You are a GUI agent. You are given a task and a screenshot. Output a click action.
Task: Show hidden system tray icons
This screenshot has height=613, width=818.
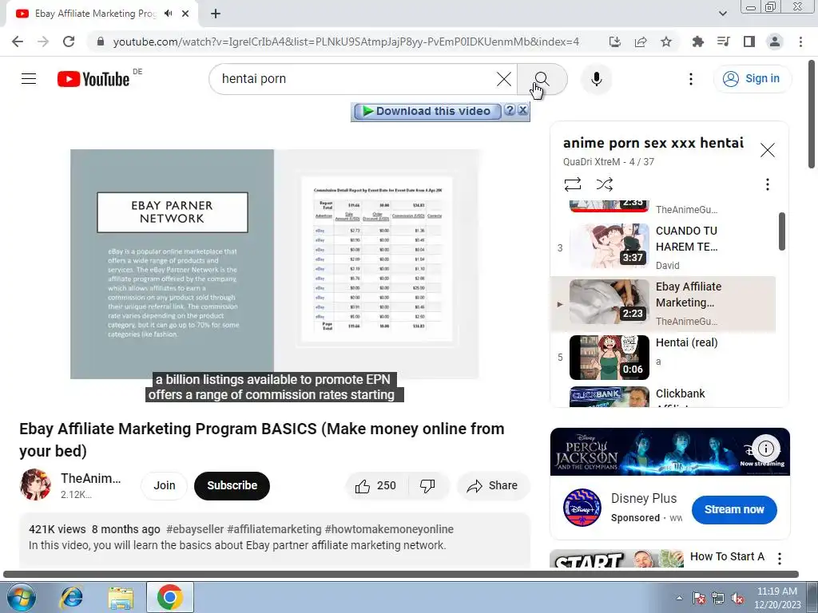(x=679, y=598)
